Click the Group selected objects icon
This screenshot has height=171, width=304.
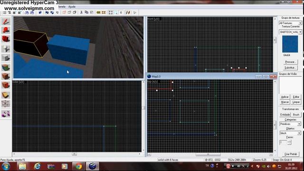47,13
